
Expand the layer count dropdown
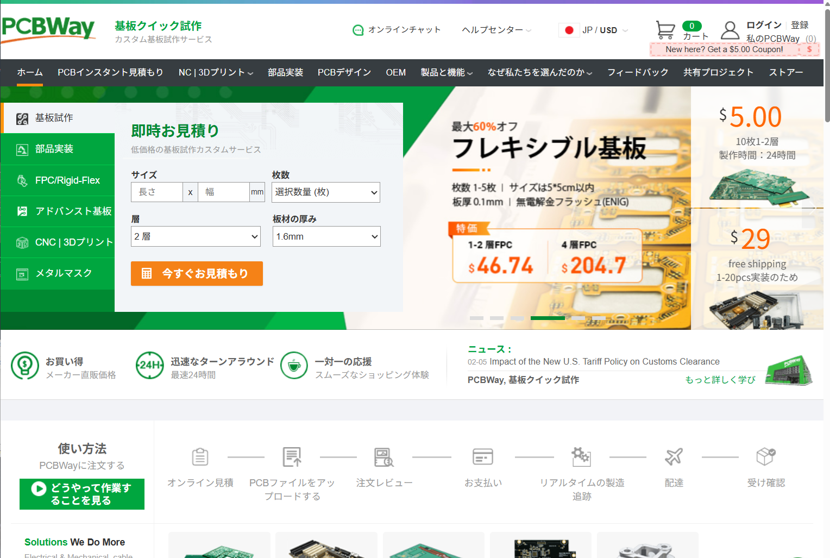[196, 236]
